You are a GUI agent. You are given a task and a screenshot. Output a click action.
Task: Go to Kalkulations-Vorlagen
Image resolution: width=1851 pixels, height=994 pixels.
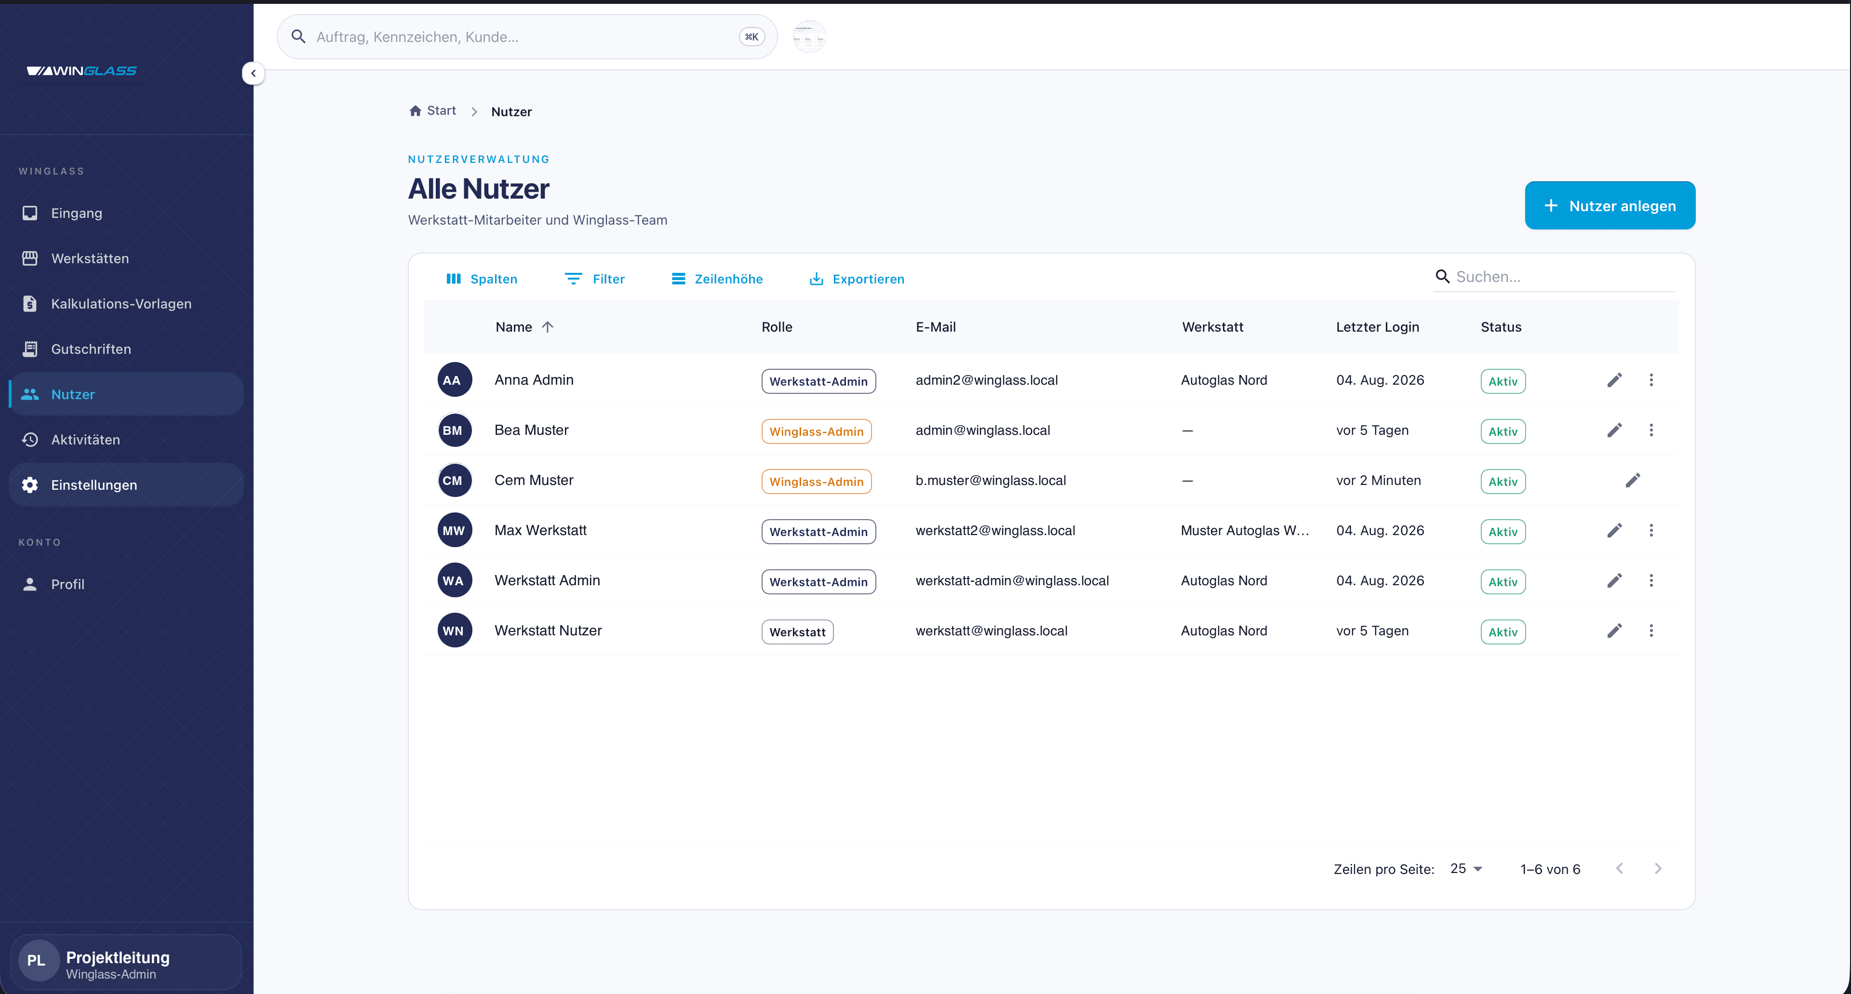pyautogui.click(x=126, y=303)
